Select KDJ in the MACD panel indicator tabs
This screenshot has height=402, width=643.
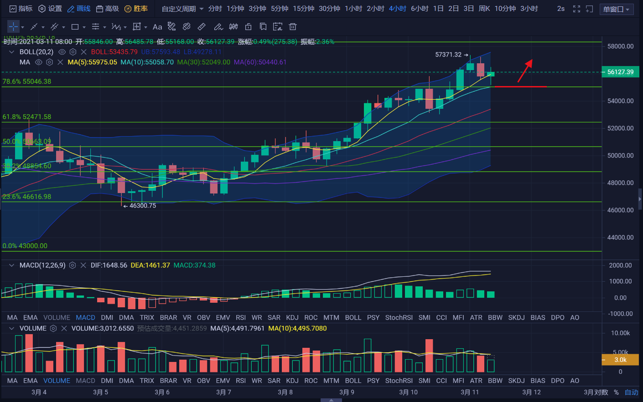coord(292,317)
